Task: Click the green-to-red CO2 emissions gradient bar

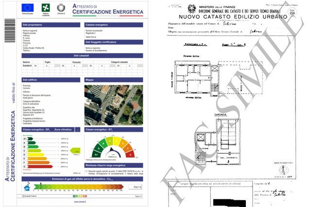Action: click(x=79, y=187)
